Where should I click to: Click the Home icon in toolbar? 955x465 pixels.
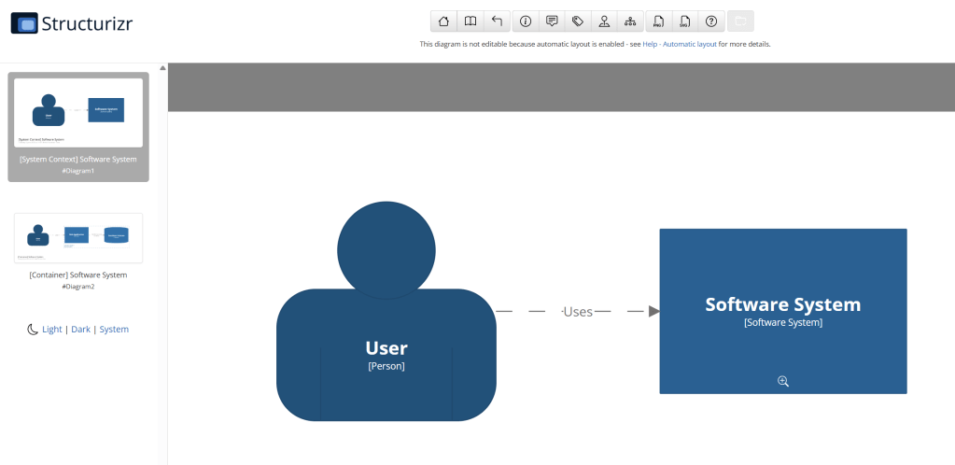click(x=443, y=21)
